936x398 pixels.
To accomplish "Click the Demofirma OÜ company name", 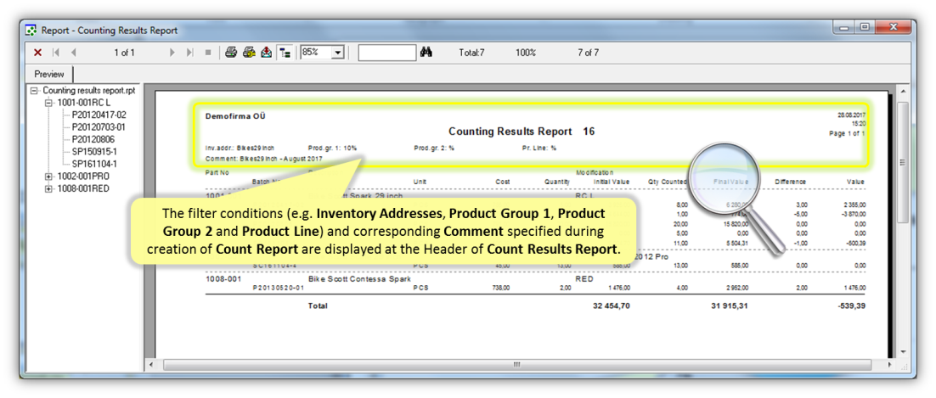I will (235, 116).
